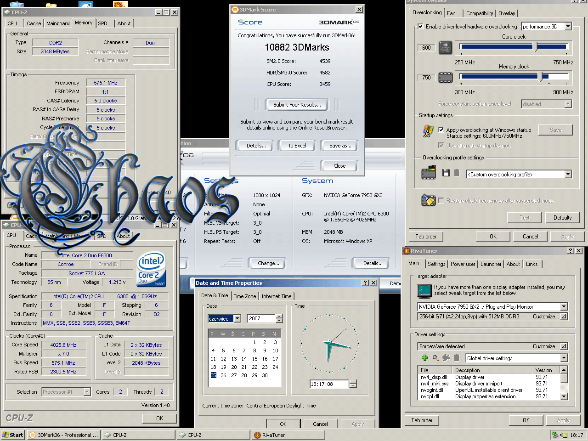588x441 pixels.
Task: Save overclocking profile via floppy disk icon
Action: pos(446,173)
